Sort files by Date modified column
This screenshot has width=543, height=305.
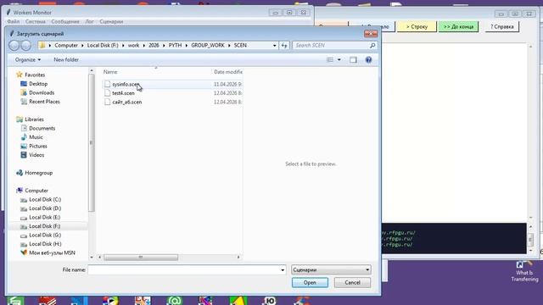coord(228,72)
